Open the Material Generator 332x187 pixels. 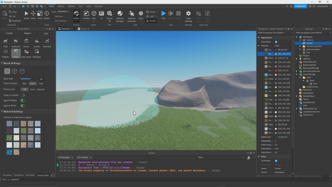(132, 16)
